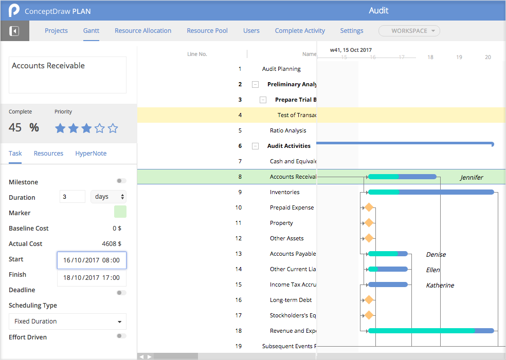The width and height of the screenshot is (506, 360).
Task: Click the Other Assets milestone diamond
Action: click(x=368, y=238)
